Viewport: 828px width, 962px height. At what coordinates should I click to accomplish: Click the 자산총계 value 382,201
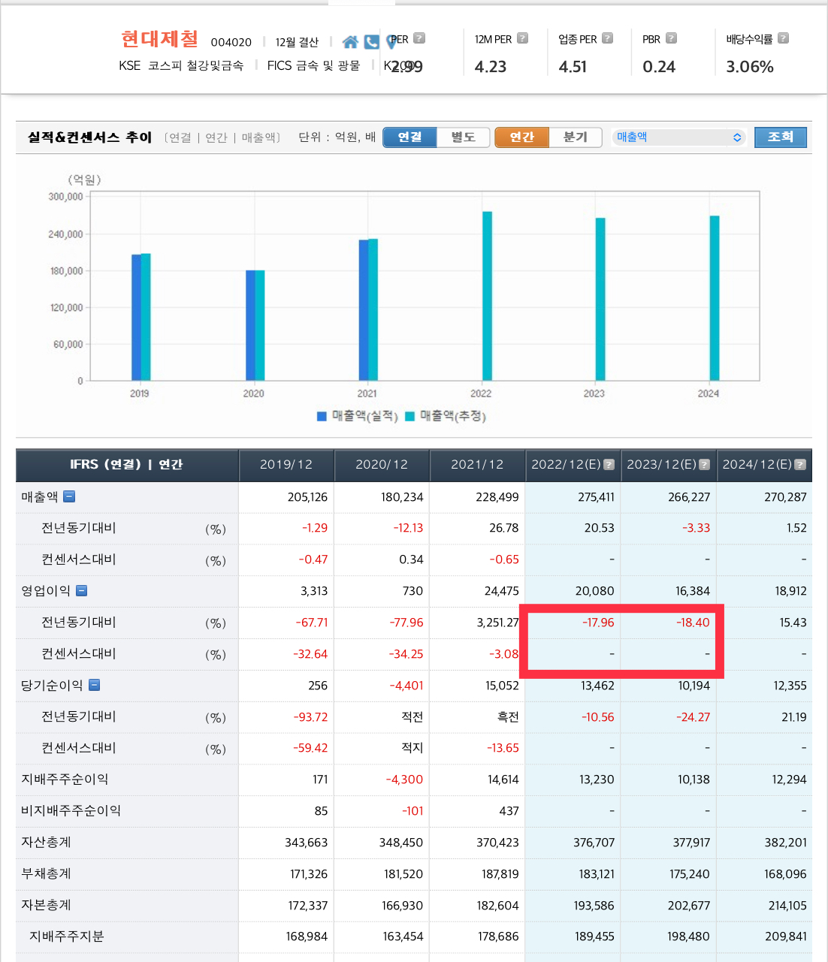[785, 843]
